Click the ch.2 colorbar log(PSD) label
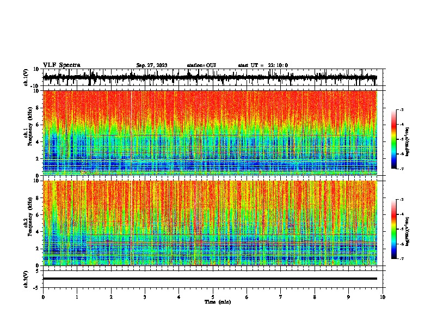431x333 pixels. [x=407, y=232]
